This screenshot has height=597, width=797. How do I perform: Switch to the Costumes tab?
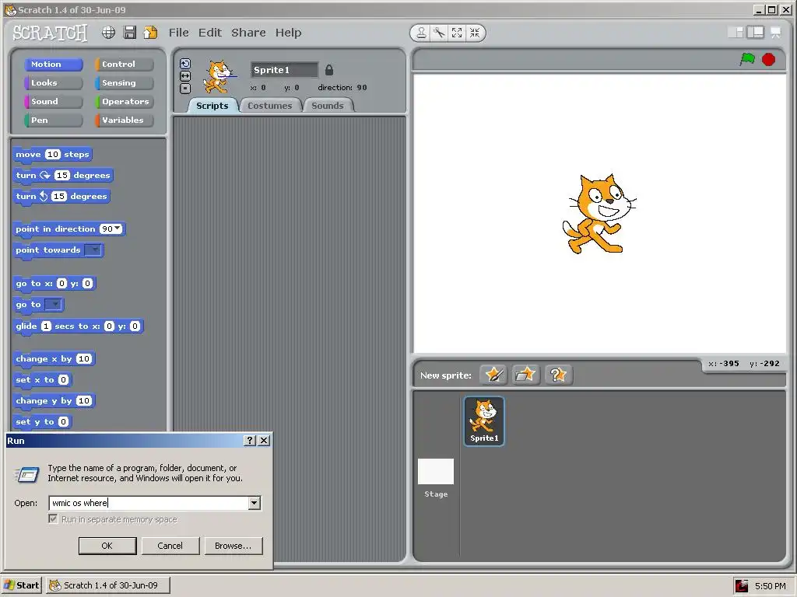[270, 106]
